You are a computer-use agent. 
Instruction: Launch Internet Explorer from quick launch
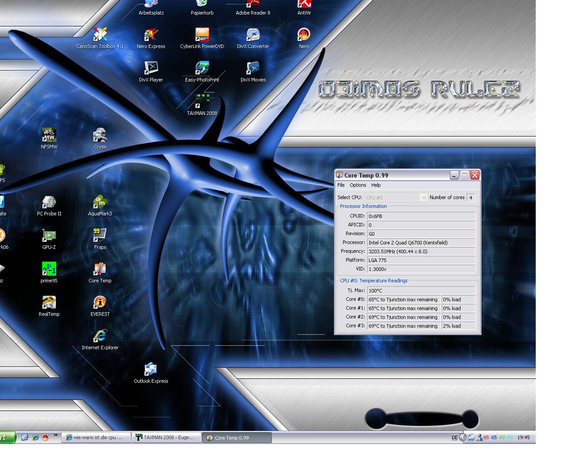click(x=35, y=437)
